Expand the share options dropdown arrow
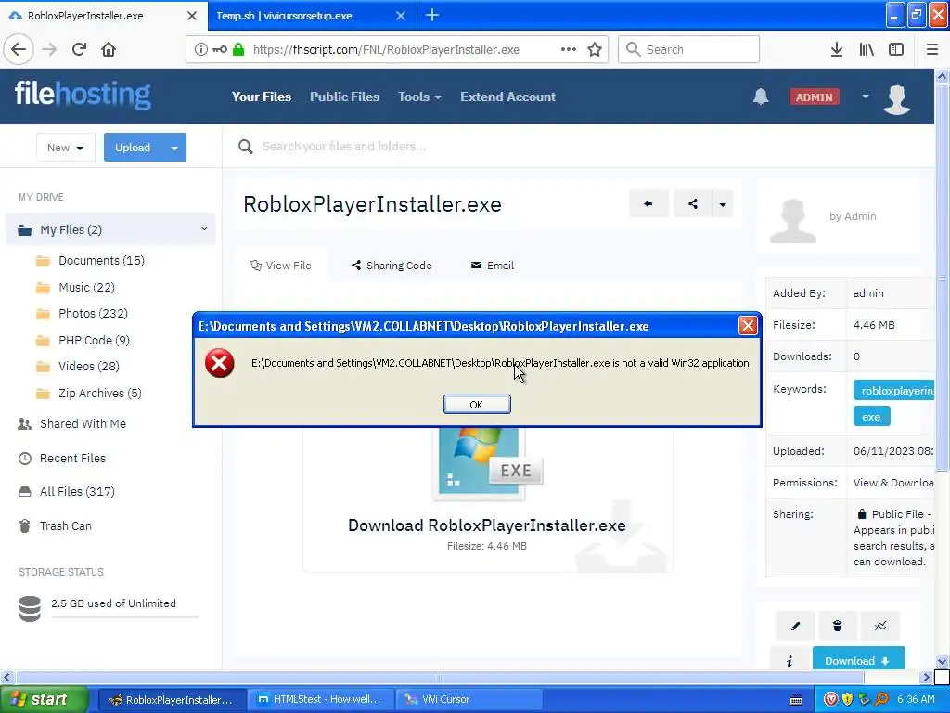This screenshot has width=950, height=713. point(723,203)
